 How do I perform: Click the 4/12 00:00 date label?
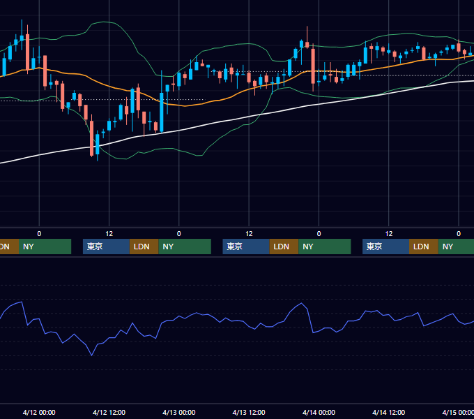point(39,412)
